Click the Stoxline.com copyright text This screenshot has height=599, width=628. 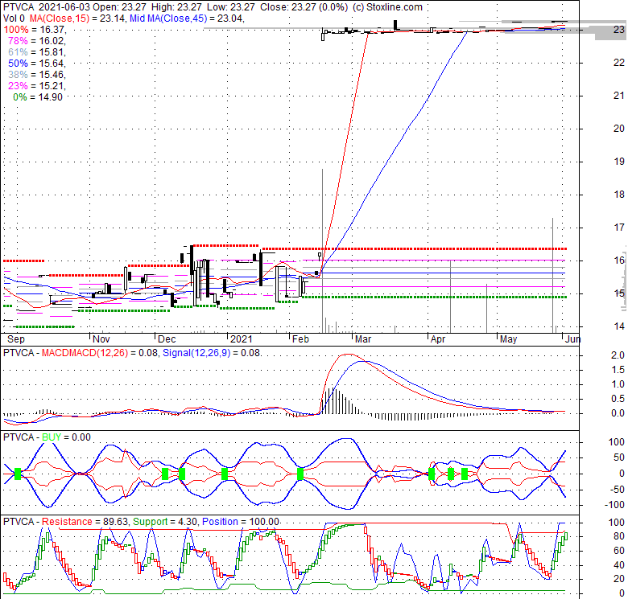tap(387, 7)
